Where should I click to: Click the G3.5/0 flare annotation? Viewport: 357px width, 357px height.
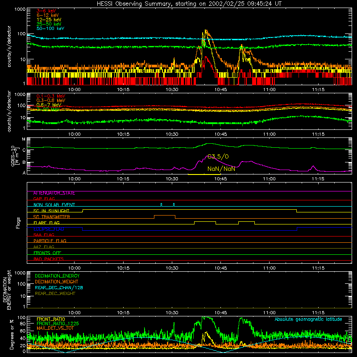[218, 157]
